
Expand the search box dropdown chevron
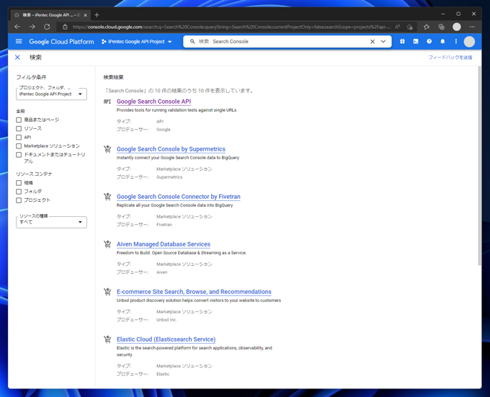coord(383,42)
